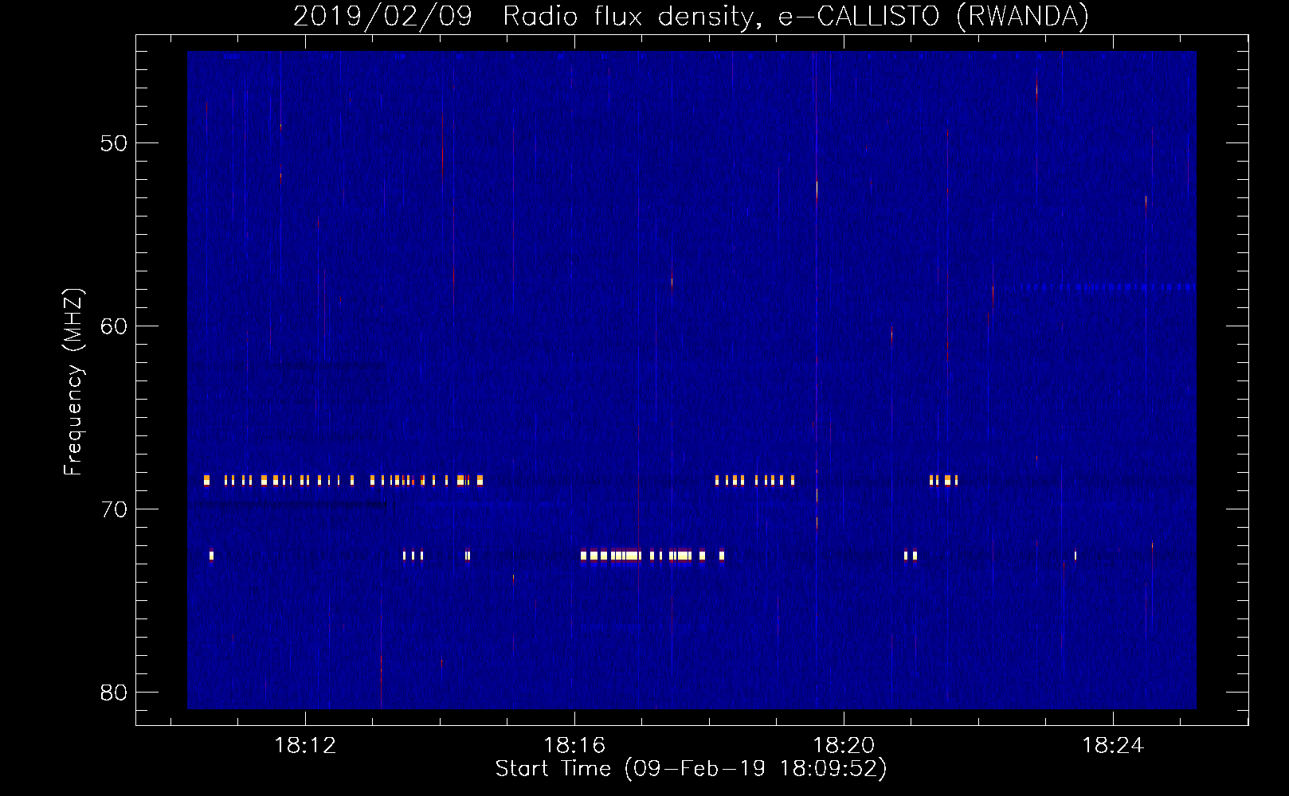Click the 18:16 time tick label

point(574,746)
